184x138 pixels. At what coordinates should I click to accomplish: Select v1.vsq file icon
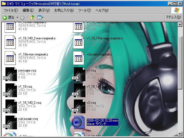[78, 74]
